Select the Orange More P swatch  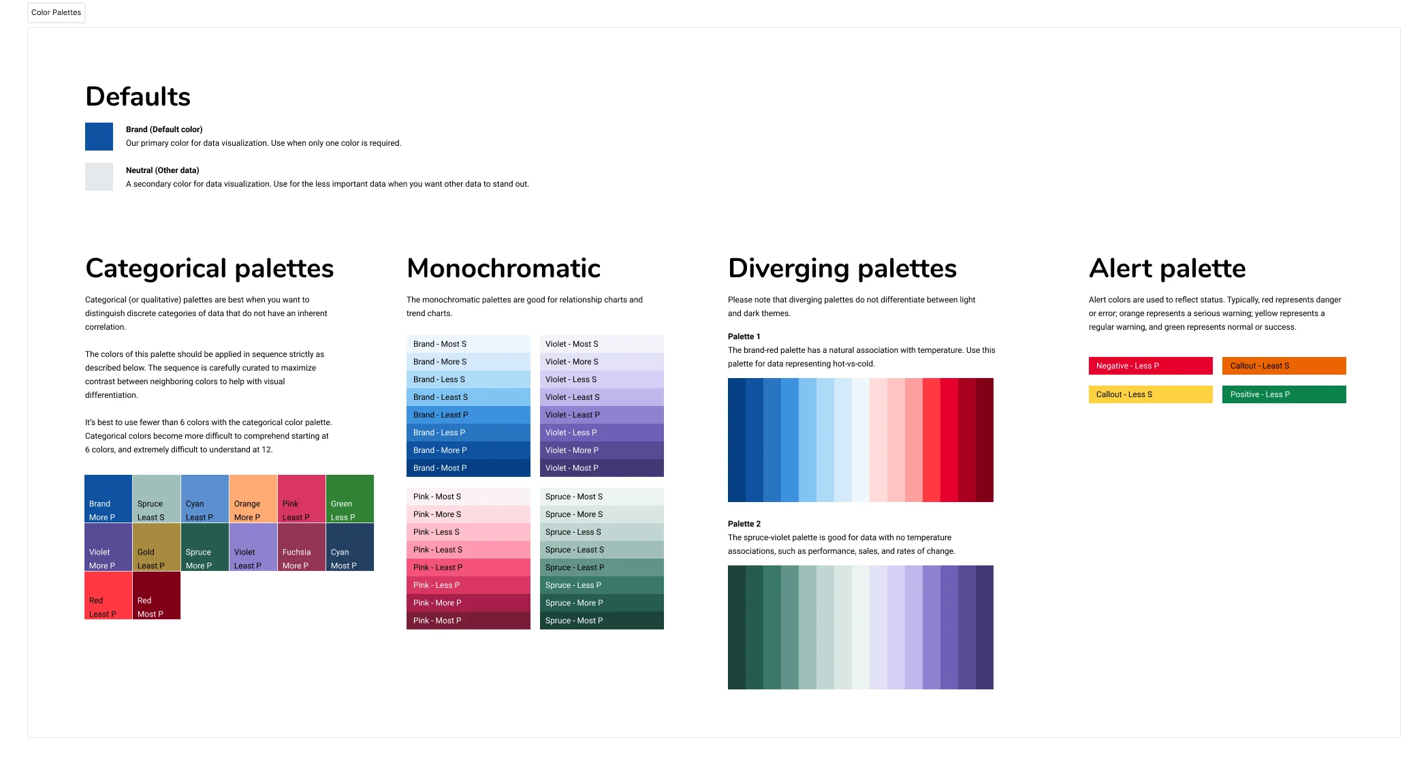click(x=252, y=498)
